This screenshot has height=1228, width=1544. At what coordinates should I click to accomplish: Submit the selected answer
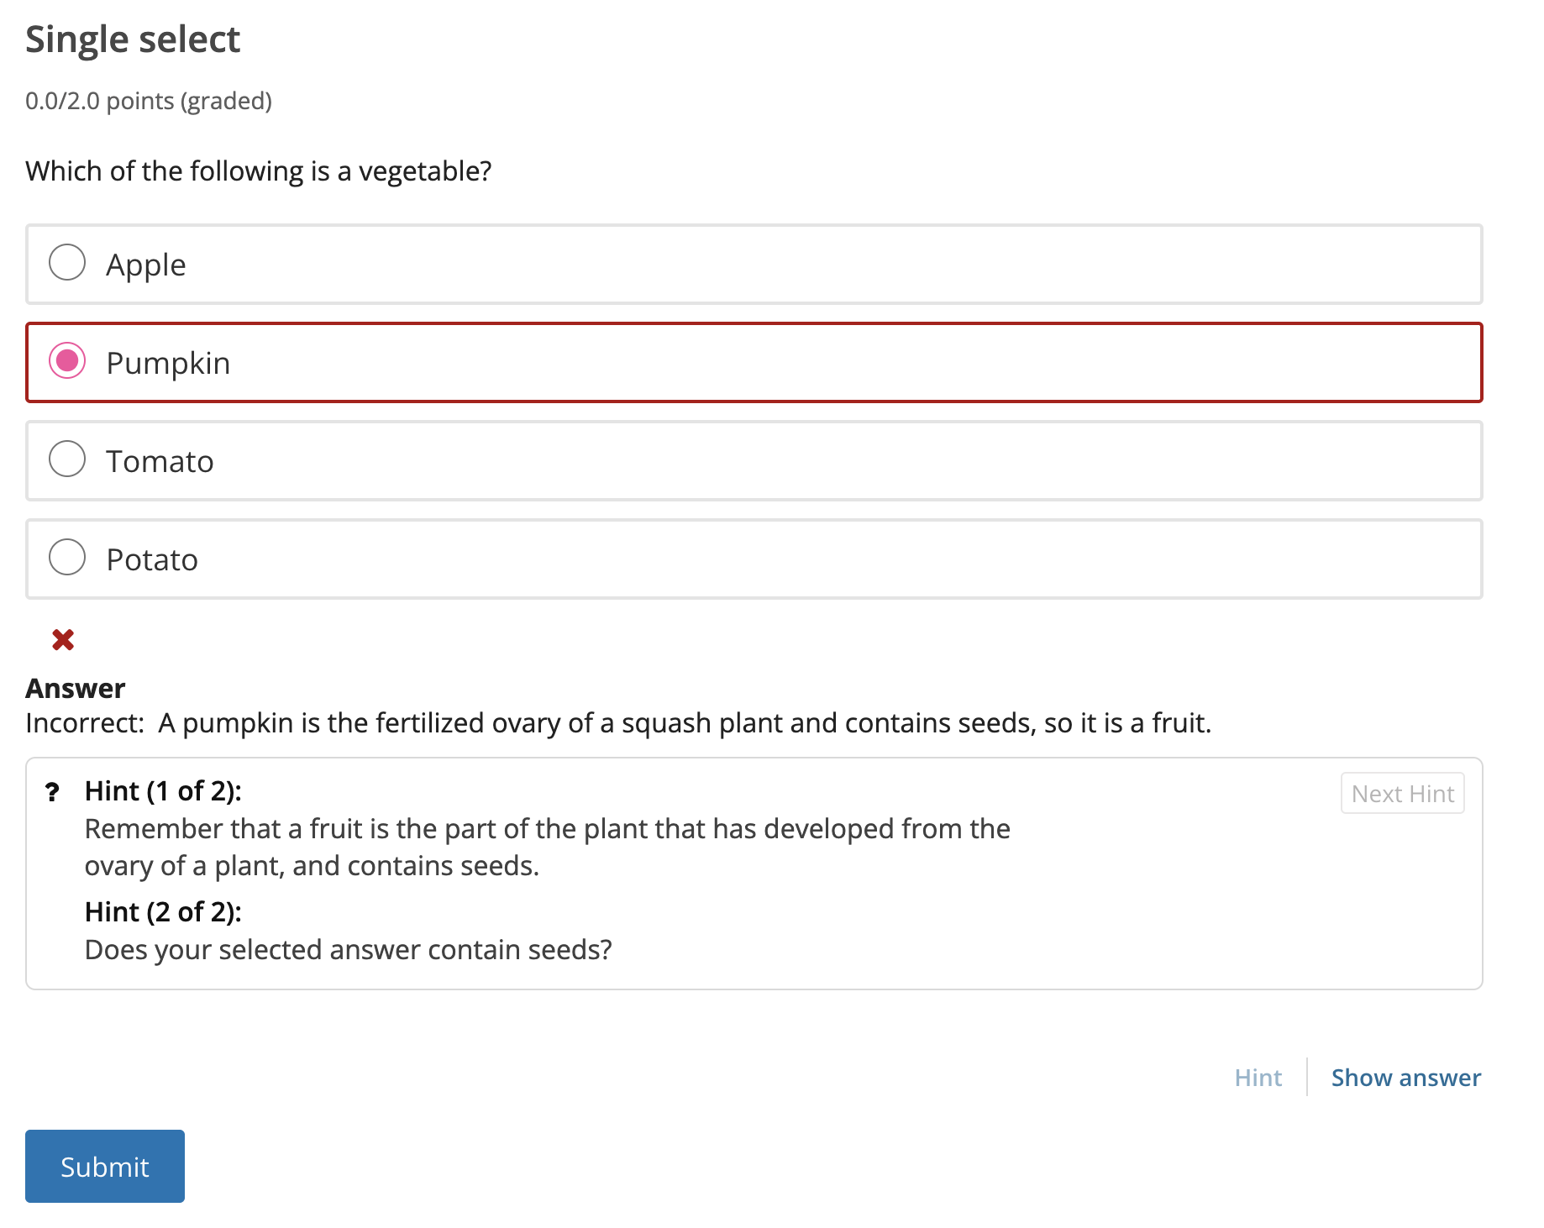[105, 1166]
